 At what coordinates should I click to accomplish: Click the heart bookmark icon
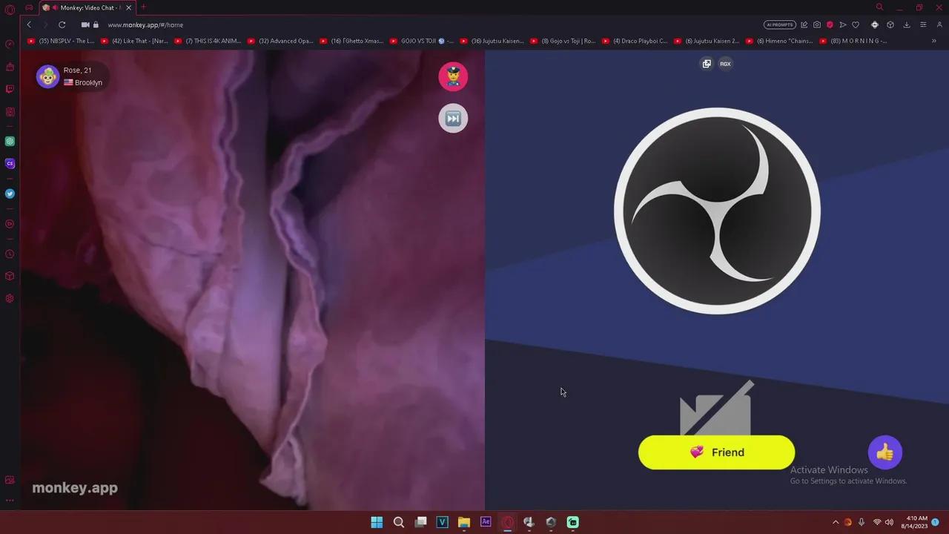pos(856,24)
